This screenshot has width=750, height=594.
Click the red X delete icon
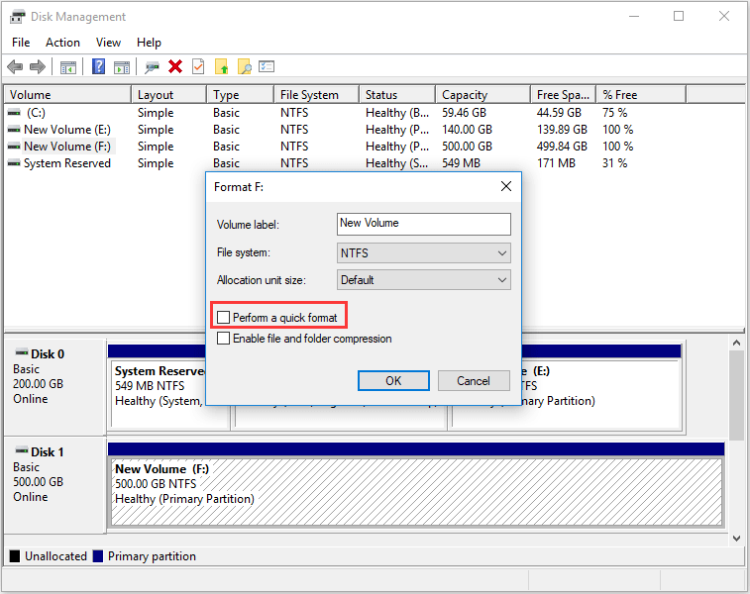[x=175, y=66]
